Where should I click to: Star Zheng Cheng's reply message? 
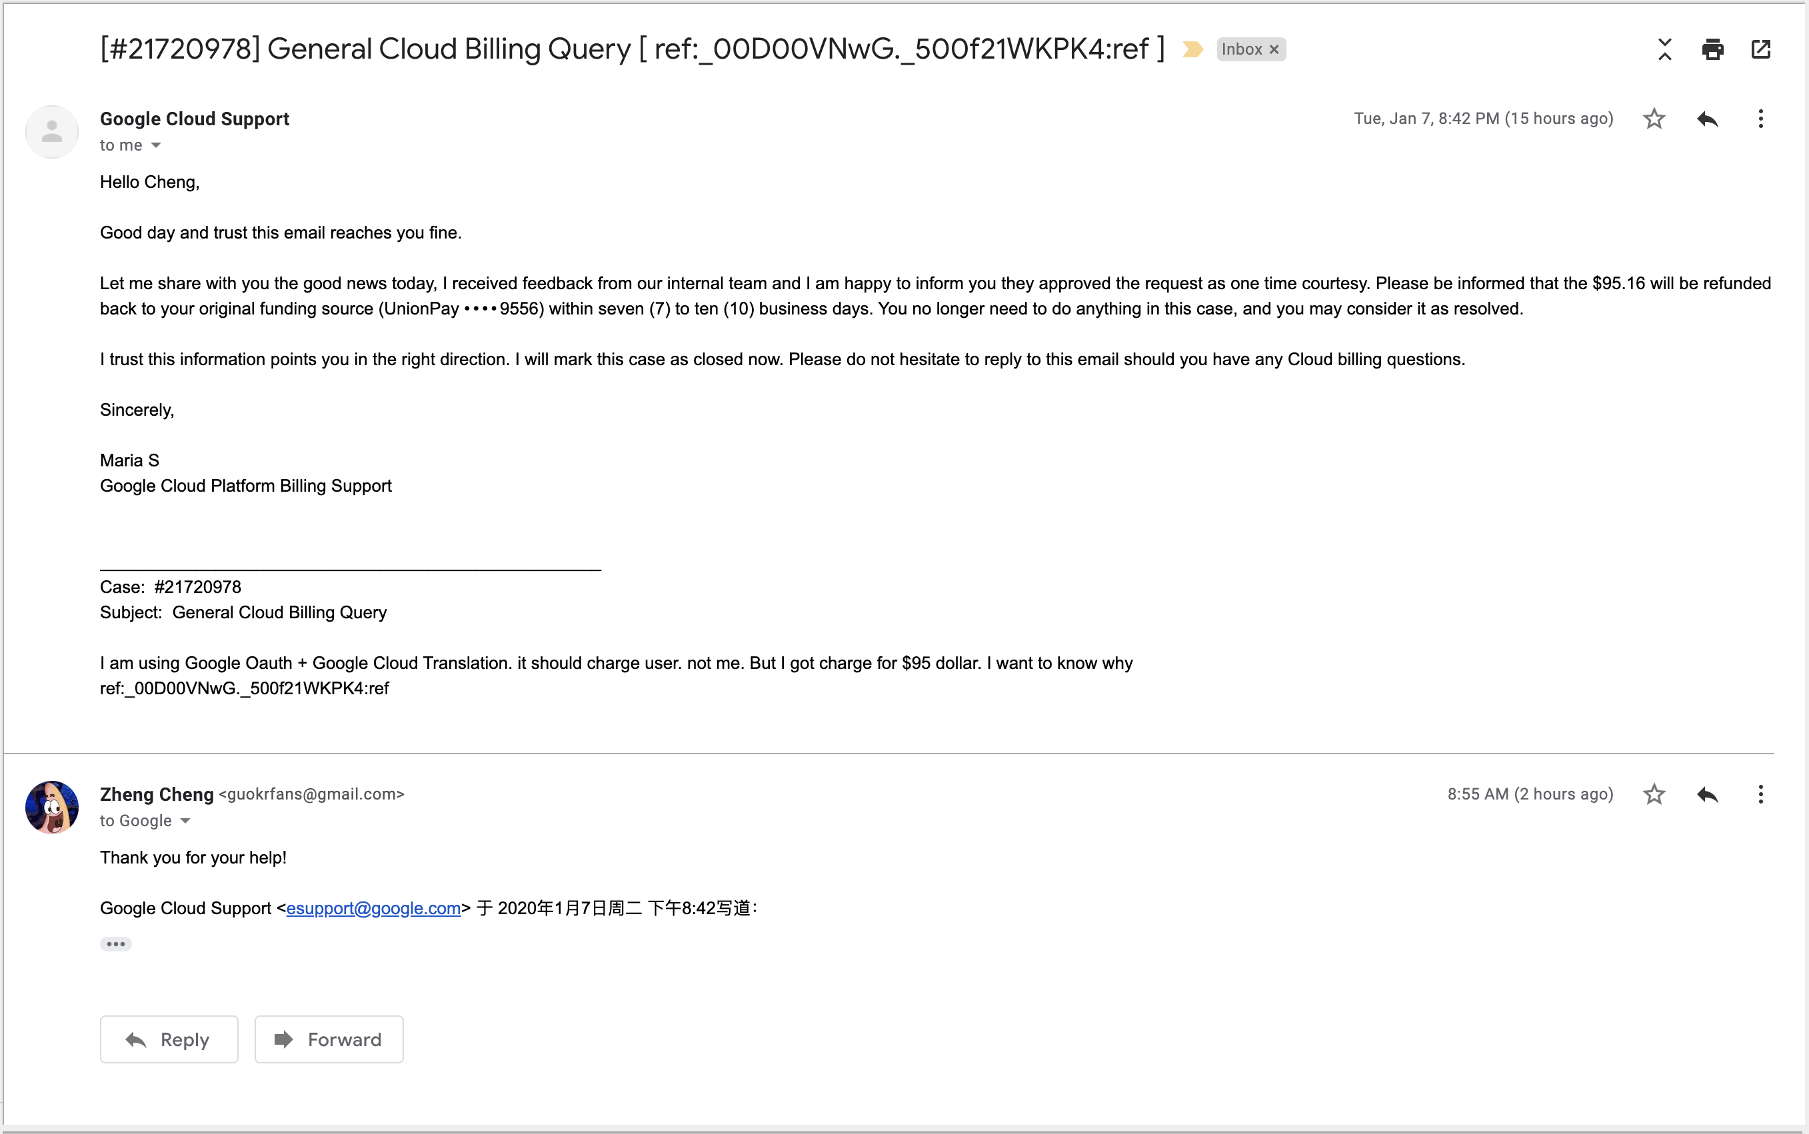pos(1654,794)
